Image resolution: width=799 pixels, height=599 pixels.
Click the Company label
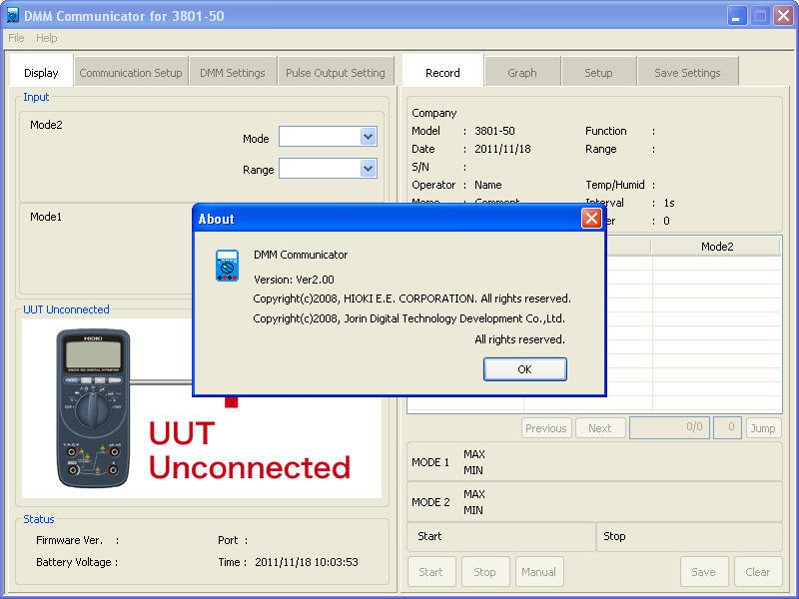pyautogui.click(x=434, y=113)
